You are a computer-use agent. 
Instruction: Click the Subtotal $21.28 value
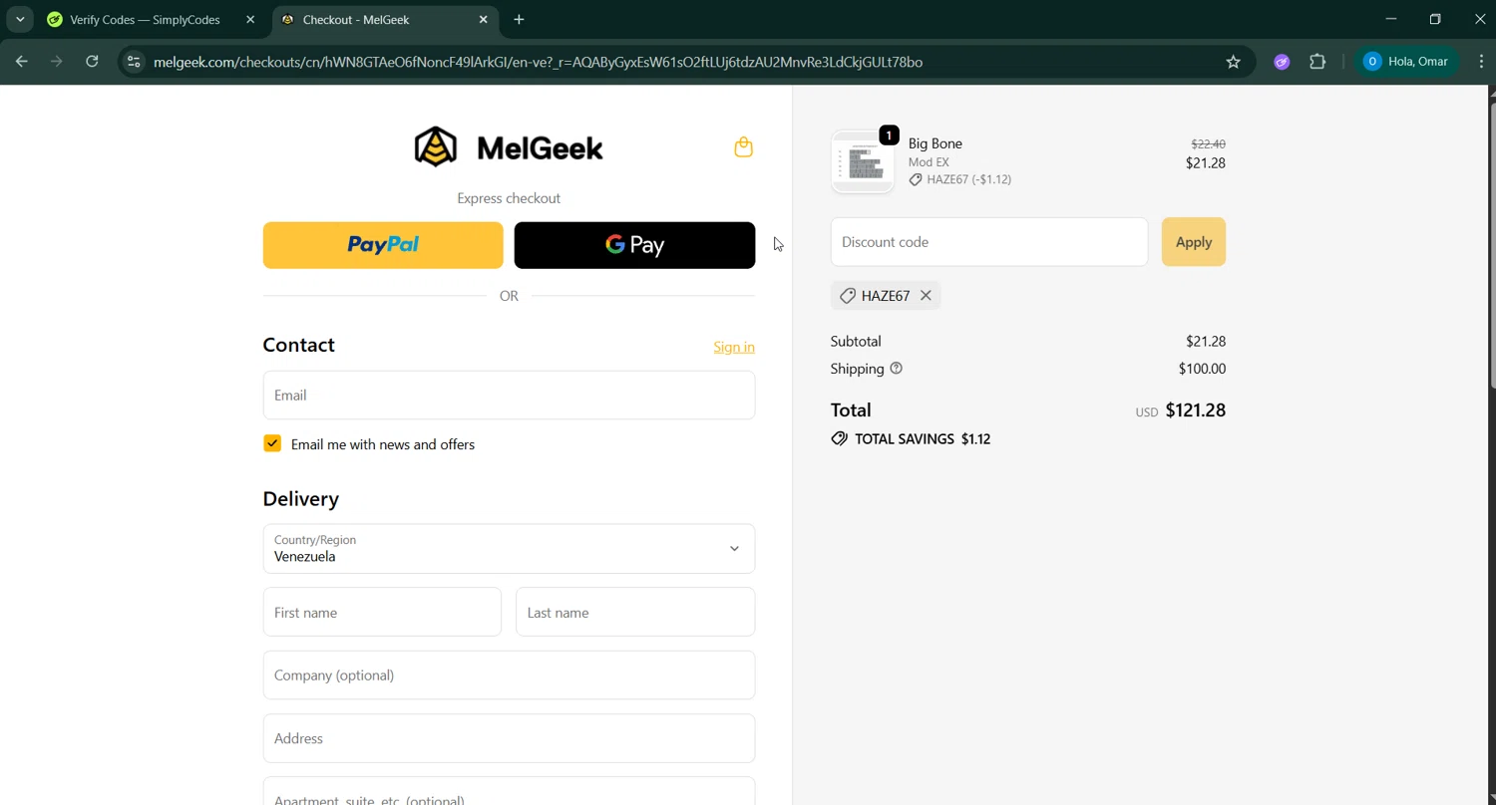1205,341
